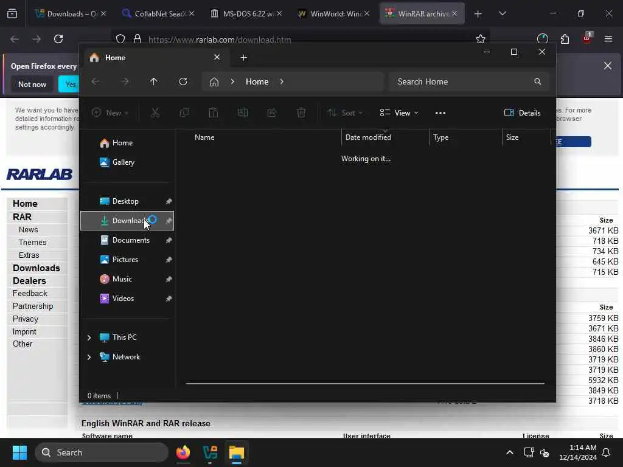Click the search magnifier in Search Home
Screen dimensions: 623x467
pos(538,81)
